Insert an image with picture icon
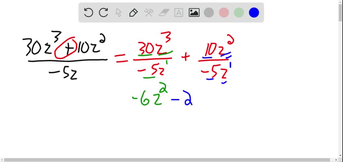This screenshot has width=343, height=162. click(x=194, y=12)
